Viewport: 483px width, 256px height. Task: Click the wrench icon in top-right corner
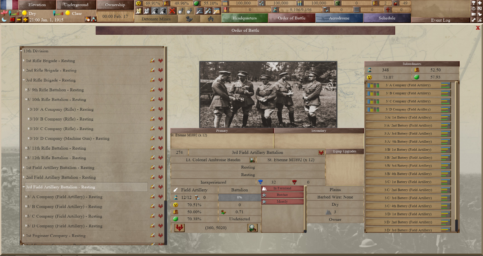click(473, 20)
